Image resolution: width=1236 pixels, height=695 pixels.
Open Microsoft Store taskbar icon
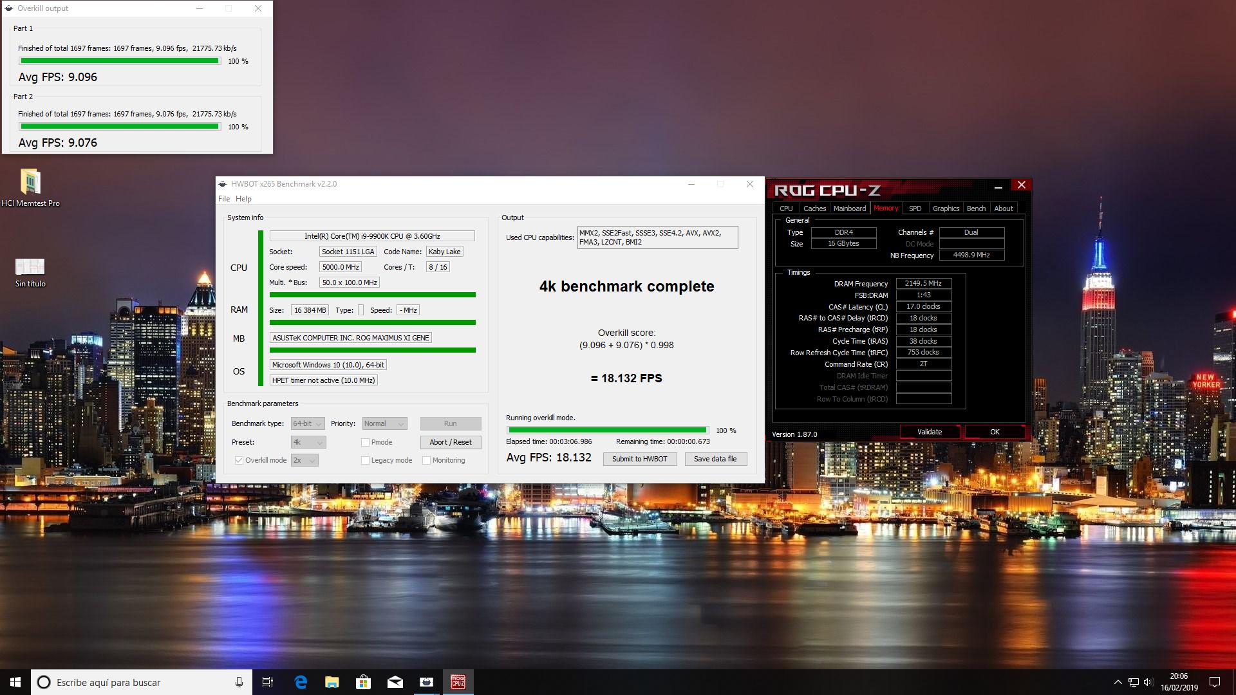[x=364, y=682]
